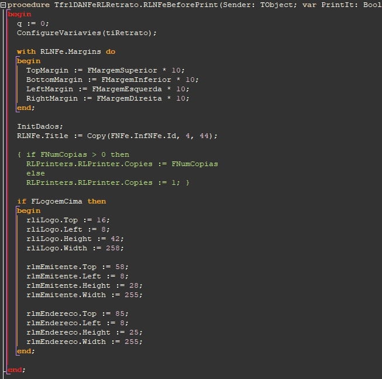
Task: Click the final red end keyword
Action: point(15,370)
